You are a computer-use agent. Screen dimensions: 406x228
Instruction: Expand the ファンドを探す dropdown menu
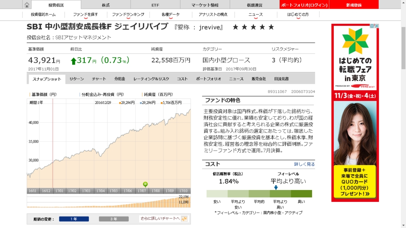[86, 15]
